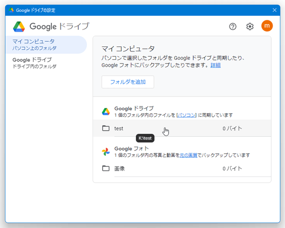Select the 画像 folder row

pyautogui.click(x=182, y=168)
